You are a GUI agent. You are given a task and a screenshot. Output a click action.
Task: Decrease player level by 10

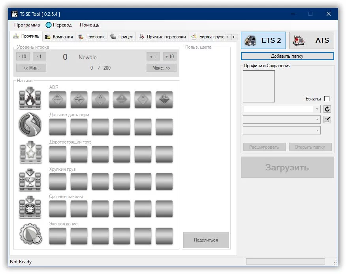click(x=23, y=57)
